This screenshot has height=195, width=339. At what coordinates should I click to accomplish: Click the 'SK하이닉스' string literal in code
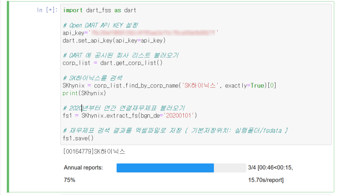[200, 86]
